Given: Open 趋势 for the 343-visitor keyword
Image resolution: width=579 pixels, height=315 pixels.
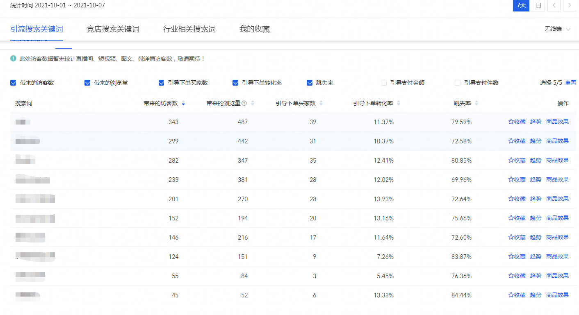Looking at the screenshot, I should point(536,122).
